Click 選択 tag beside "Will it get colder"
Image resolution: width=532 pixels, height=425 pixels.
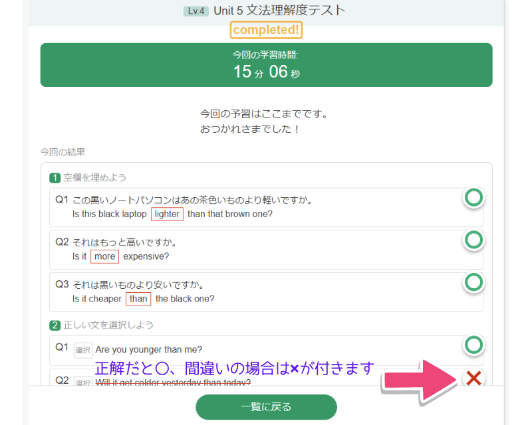pyautogui.click(x=83, y=382)
